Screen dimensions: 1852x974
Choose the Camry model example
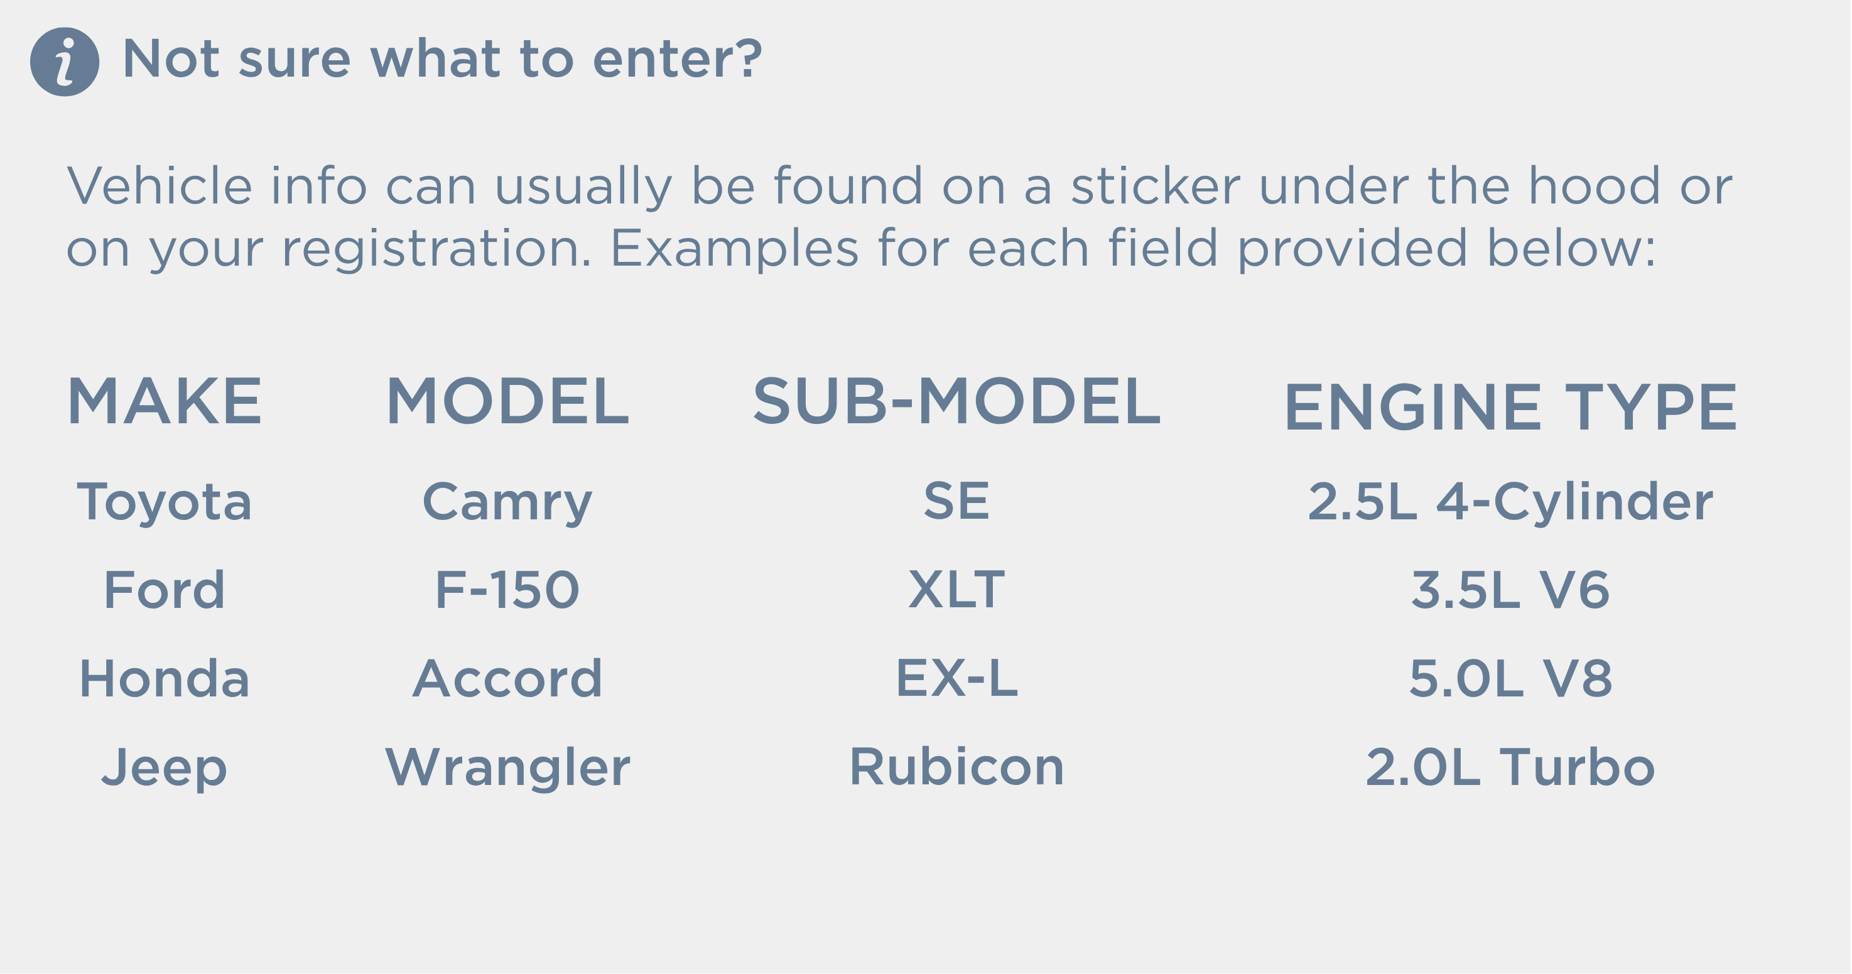coord(507,502)
